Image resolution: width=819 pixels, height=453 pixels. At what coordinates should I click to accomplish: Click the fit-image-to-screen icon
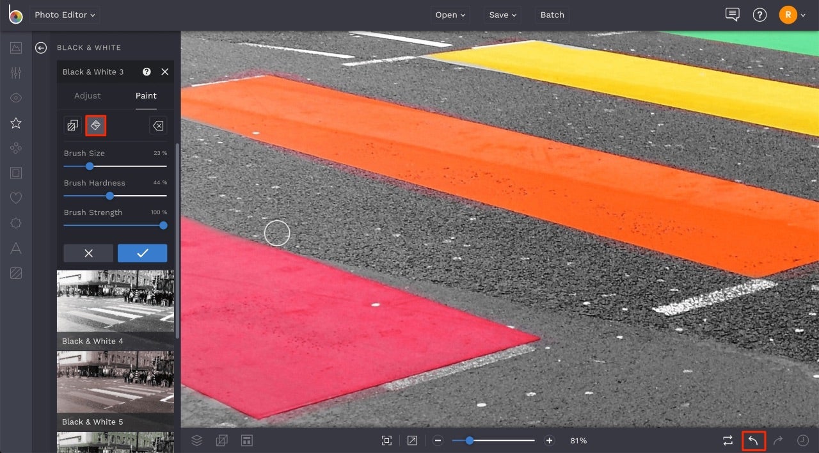[x=386, y=440]
